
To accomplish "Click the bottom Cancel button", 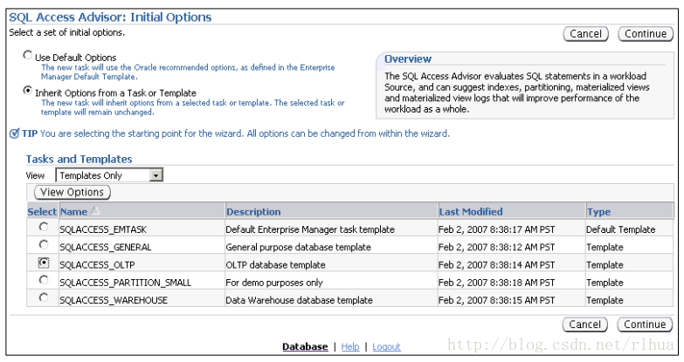I will pyautogui.click(x=585, y=324).
